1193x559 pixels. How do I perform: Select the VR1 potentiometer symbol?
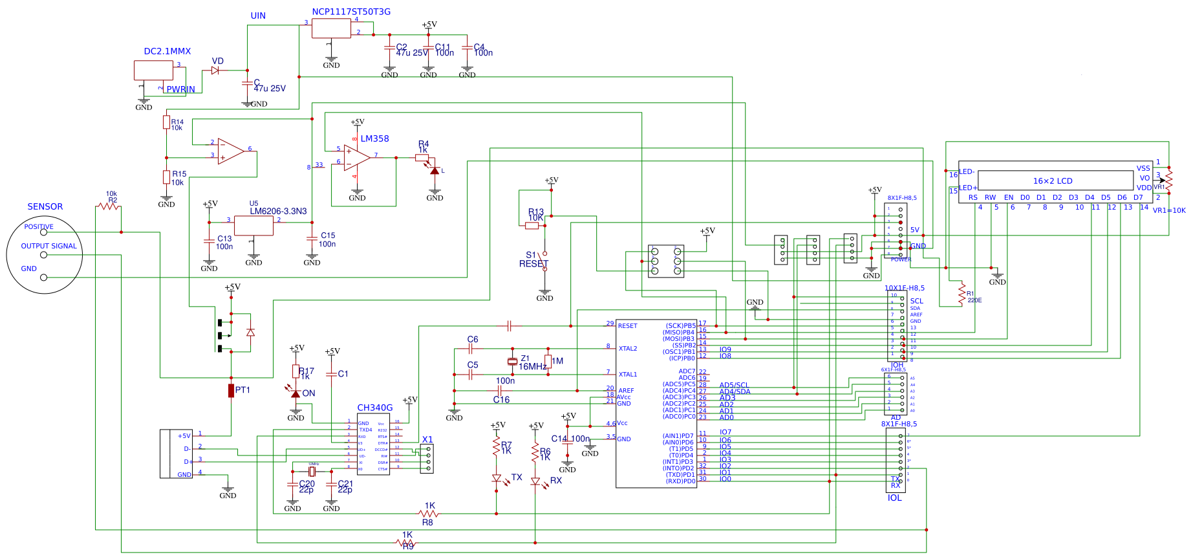click(1169, 181)
